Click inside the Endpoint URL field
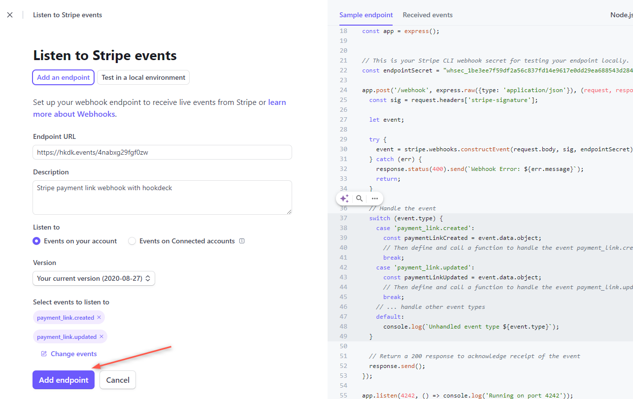Image resolution: width=633 pixels, height=399 pixels. tap(162, 152)
